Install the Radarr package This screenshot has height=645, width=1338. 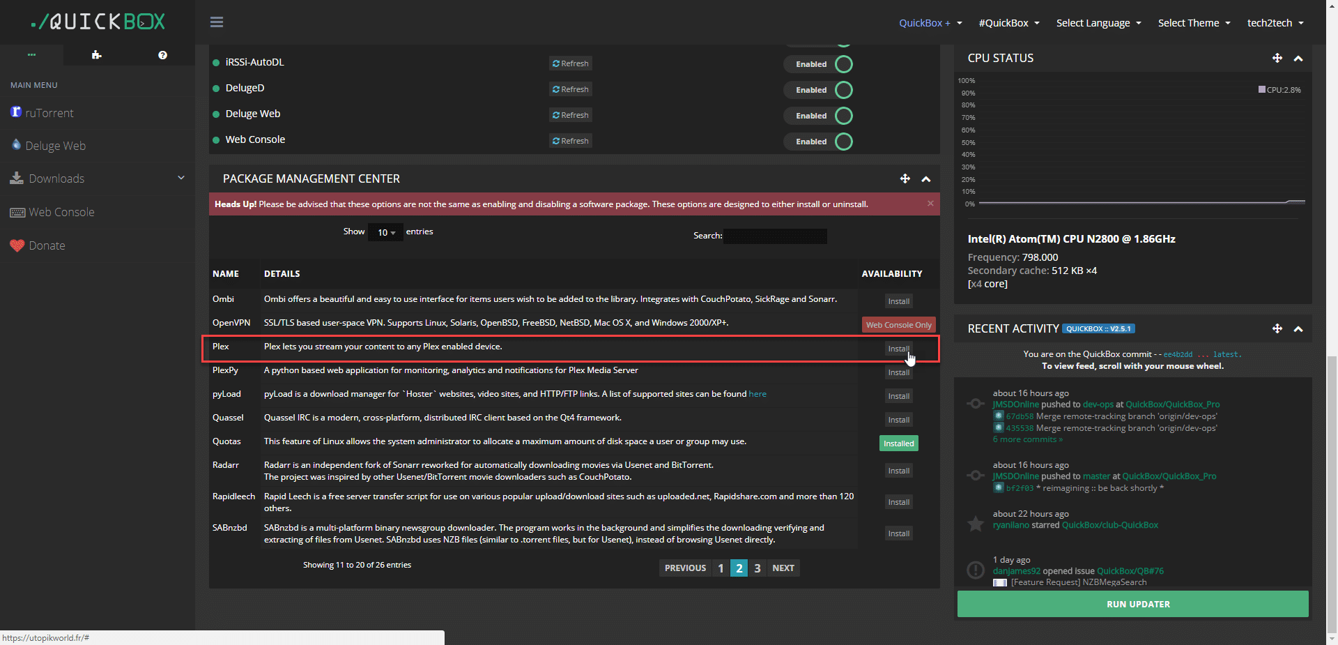pyautogui.click(x=899, y=471)
